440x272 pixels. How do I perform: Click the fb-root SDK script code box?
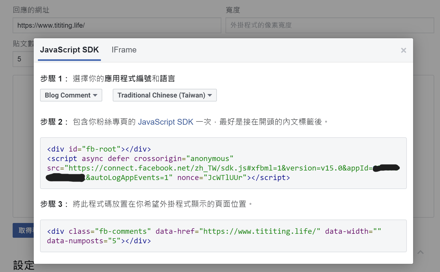tap(223, 163)
